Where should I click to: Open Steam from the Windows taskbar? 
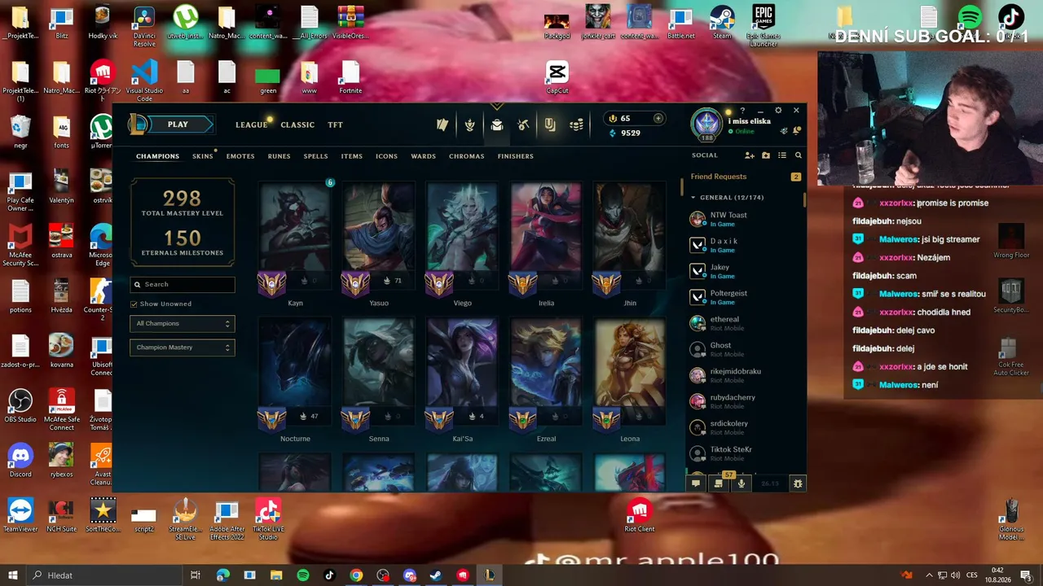coord(436,575)
